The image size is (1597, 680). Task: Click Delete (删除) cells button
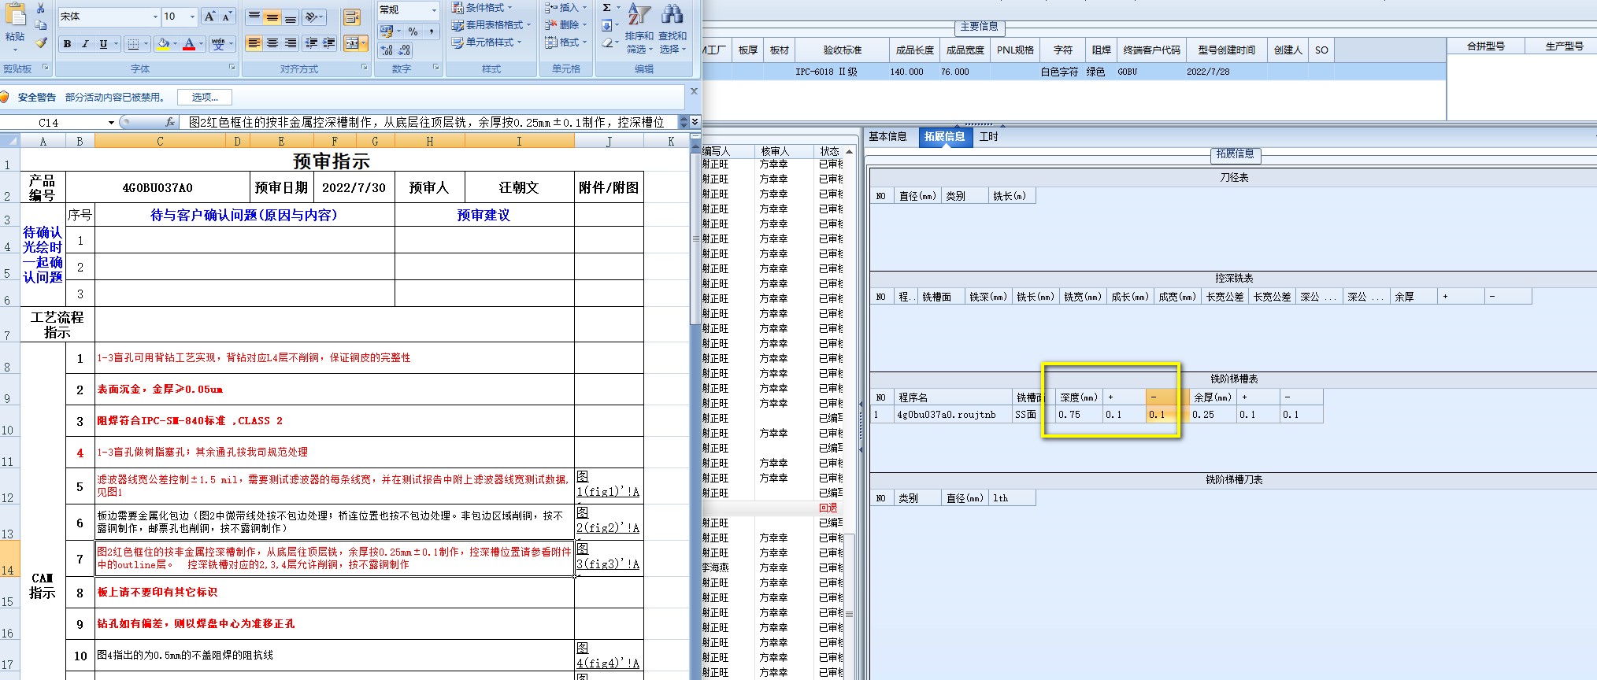click(565, 25)
